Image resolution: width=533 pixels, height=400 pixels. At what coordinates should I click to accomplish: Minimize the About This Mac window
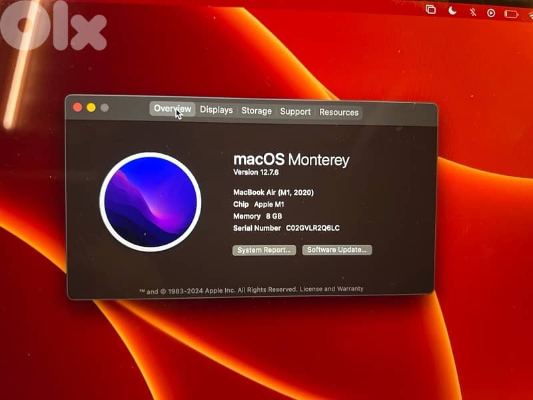pos(91,107)
